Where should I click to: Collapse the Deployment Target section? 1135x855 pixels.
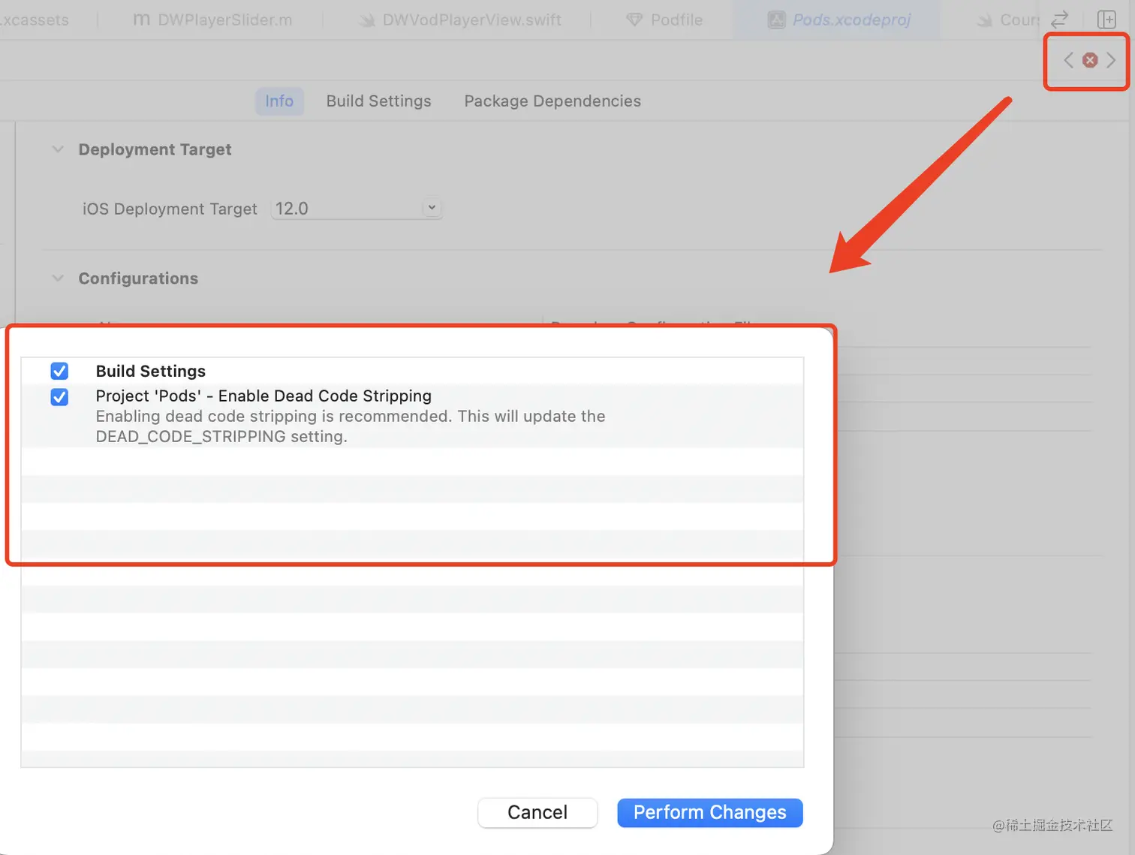pos(58,149)
